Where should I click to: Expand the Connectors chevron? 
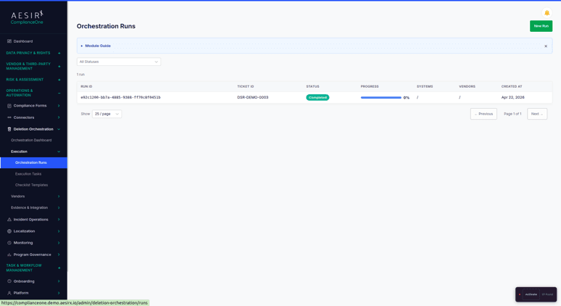click(x=59, y=117)
